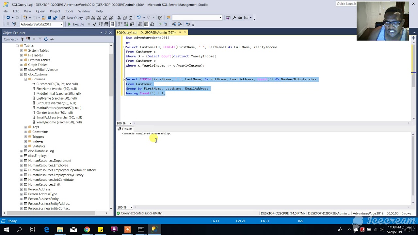Pin the Object Explorer panel
The width and height of the screenshot is (418, 235).
105,33
